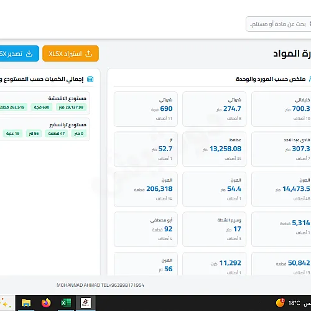311x311 pixels.
Task: Open the أبو مصطفى 92 قطعة card
Action: tap(146, 230)
